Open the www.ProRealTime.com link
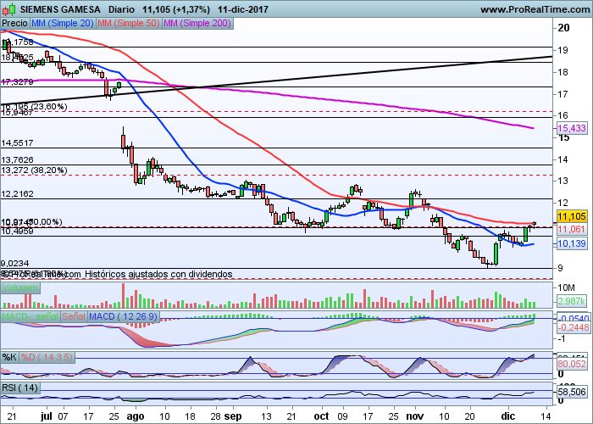This screenshot has width=593, height=424. click(x=535, y=8)
